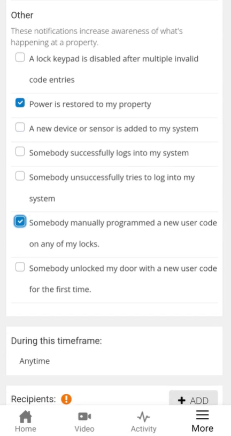Uncheck manually programmed new user code checkbox

20,222
